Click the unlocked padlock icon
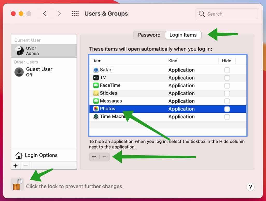 [x=18, y=184]
